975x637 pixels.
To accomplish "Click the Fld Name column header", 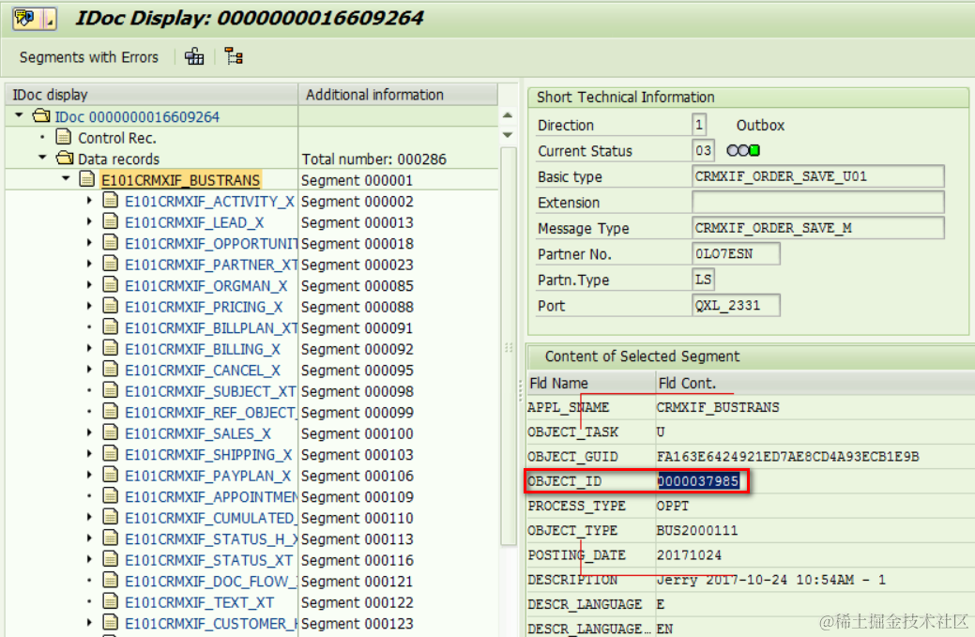I will (x=591, y=384).
